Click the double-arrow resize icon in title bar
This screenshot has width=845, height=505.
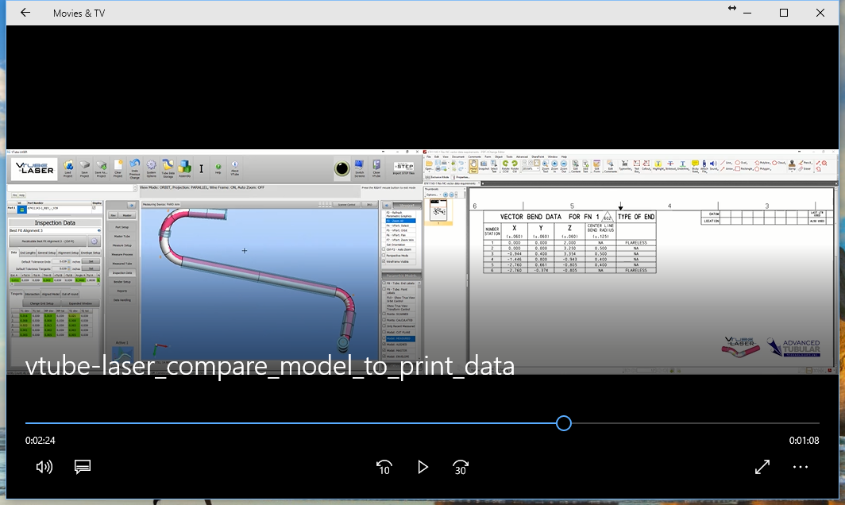[x=732, y=8]
